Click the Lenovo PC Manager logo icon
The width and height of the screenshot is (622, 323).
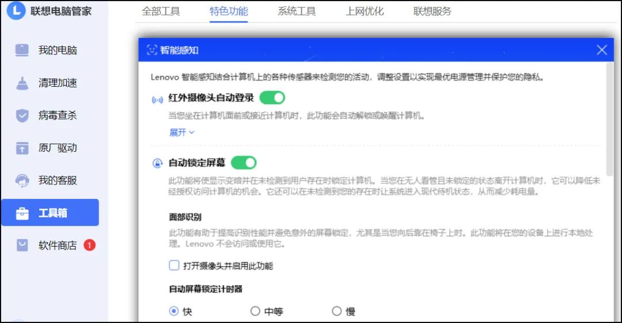(x=16, y=10)
